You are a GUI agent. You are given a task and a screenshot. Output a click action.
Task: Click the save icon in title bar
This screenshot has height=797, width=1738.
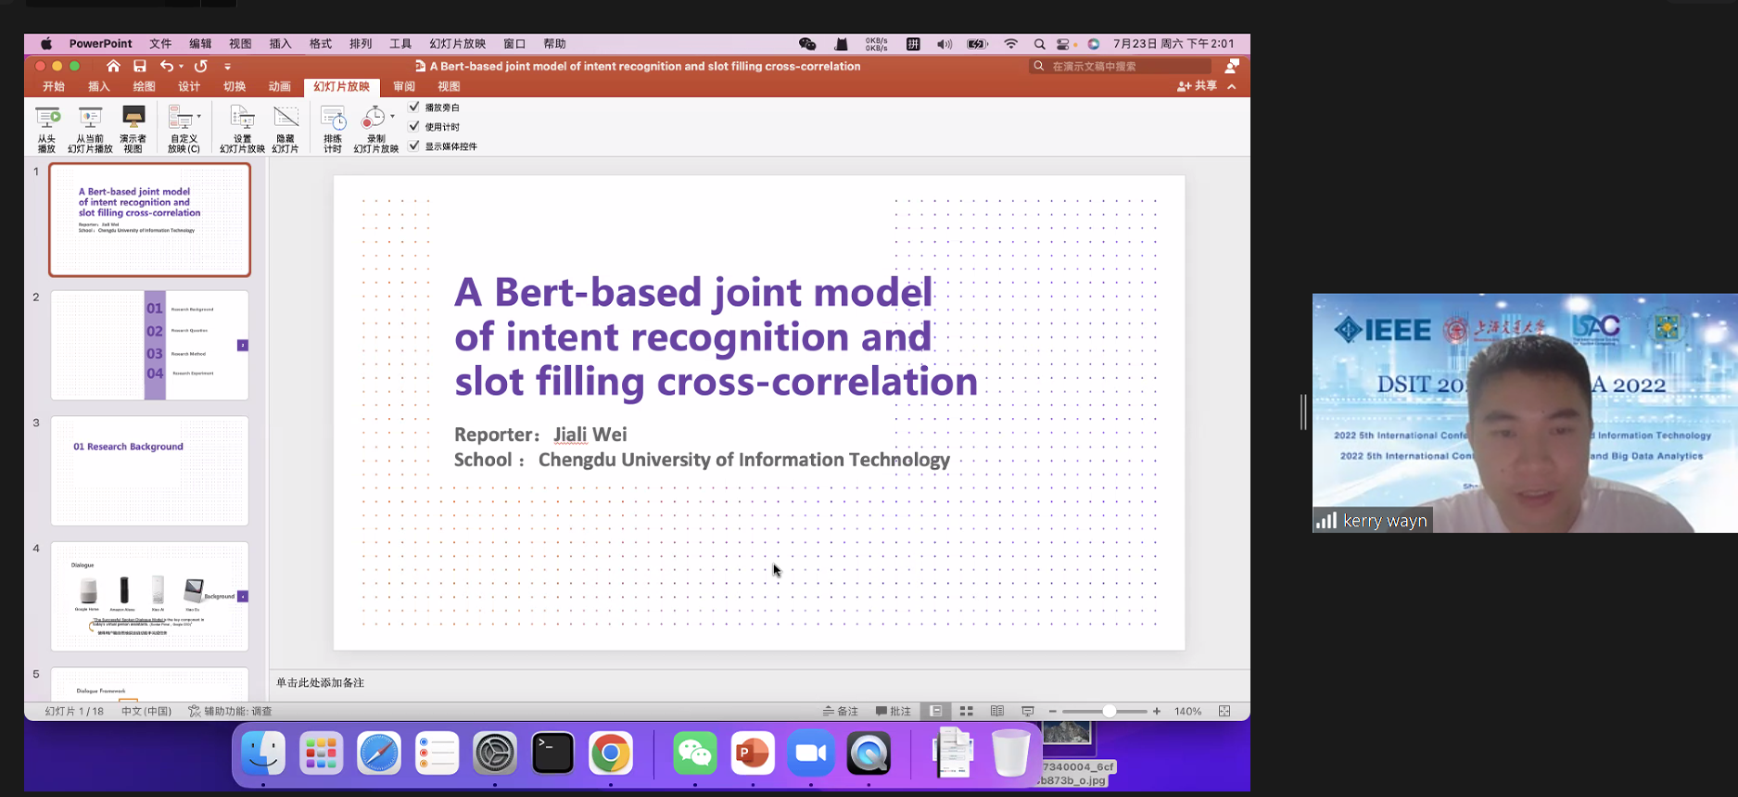coord(140,66)
